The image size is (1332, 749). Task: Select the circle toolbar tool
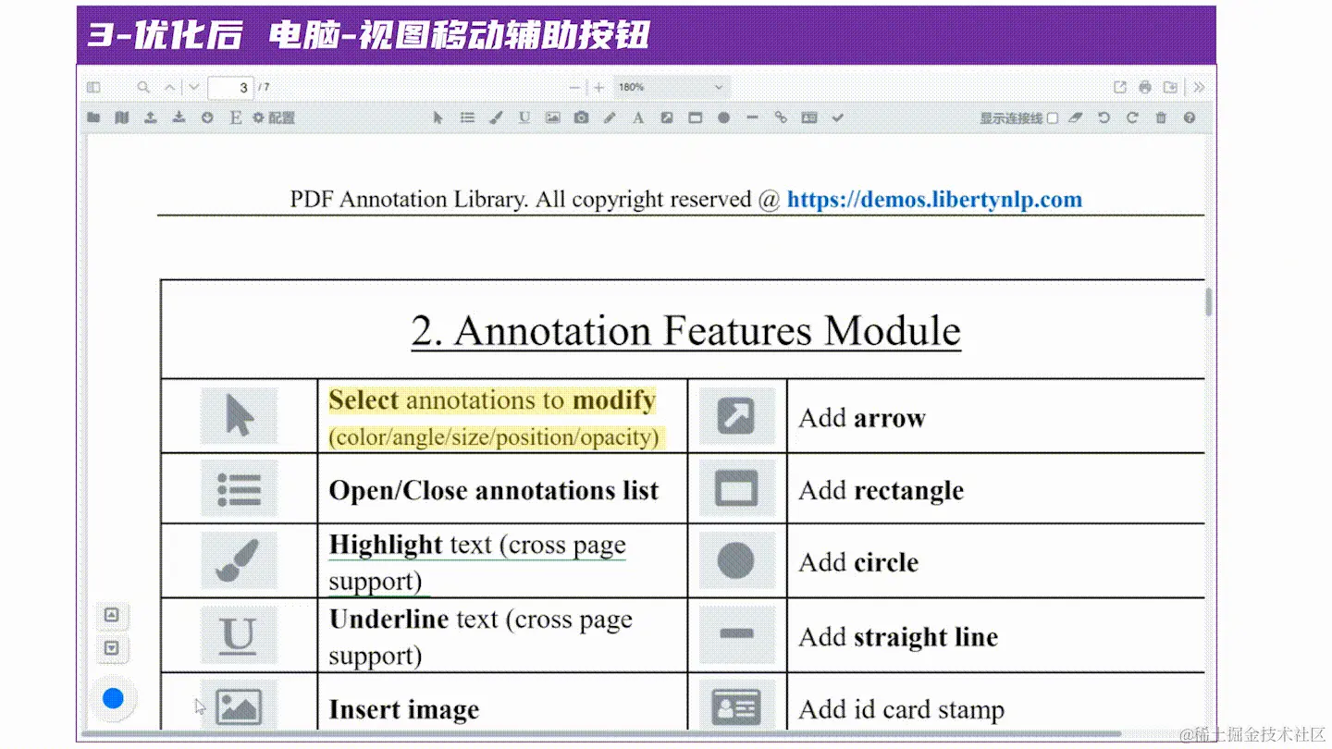coord(723,118)
